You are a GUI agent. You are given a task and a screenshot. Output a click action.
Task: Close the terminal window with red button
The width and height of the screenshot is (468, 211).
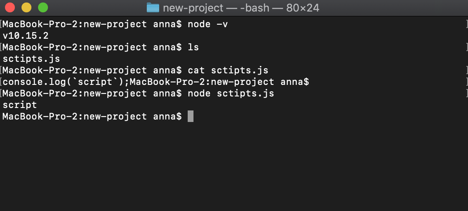10,7
